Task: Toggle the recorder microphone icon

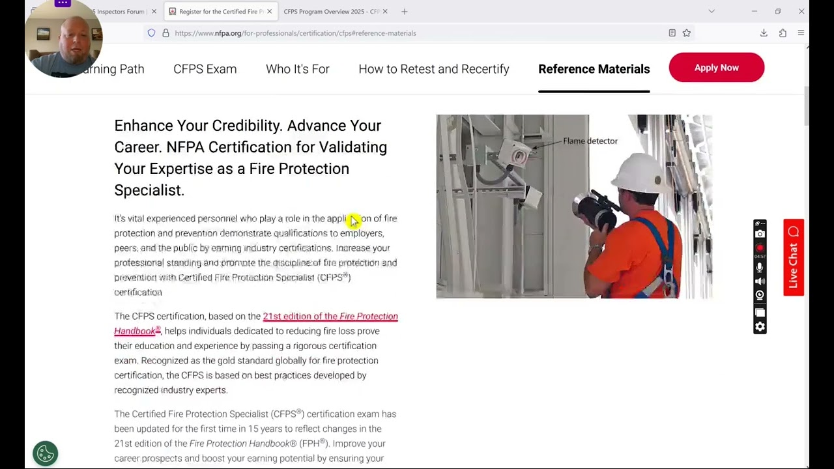Action: pos(760,267)
